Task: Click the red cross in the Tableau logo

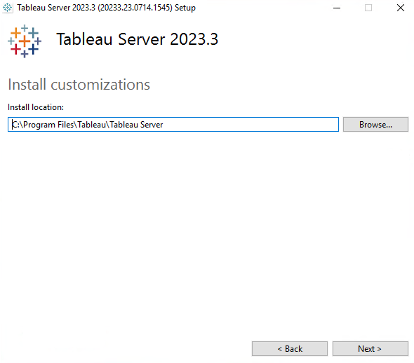Action: tap(16, 49)
